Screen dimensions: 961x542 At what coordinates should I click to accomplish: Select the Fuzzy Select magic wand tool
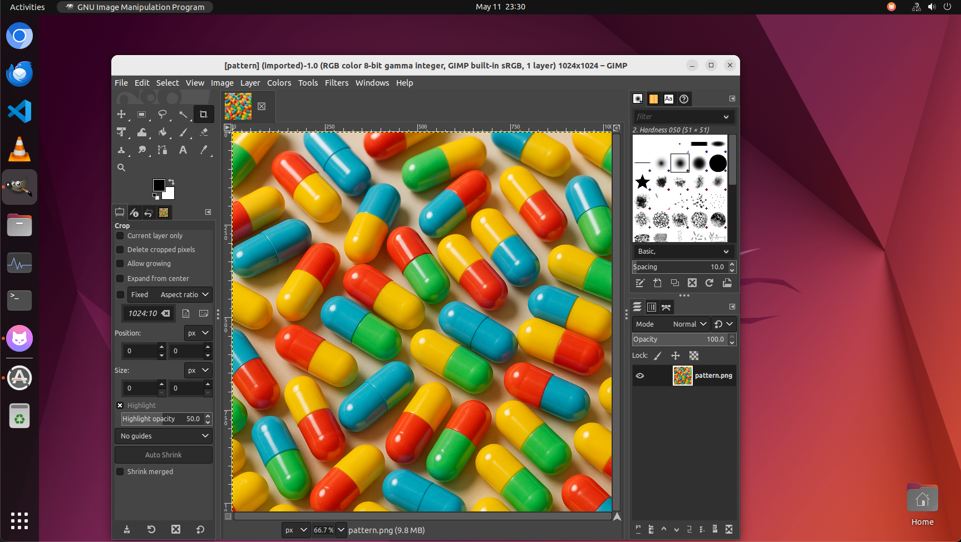(x=183, y=115)
